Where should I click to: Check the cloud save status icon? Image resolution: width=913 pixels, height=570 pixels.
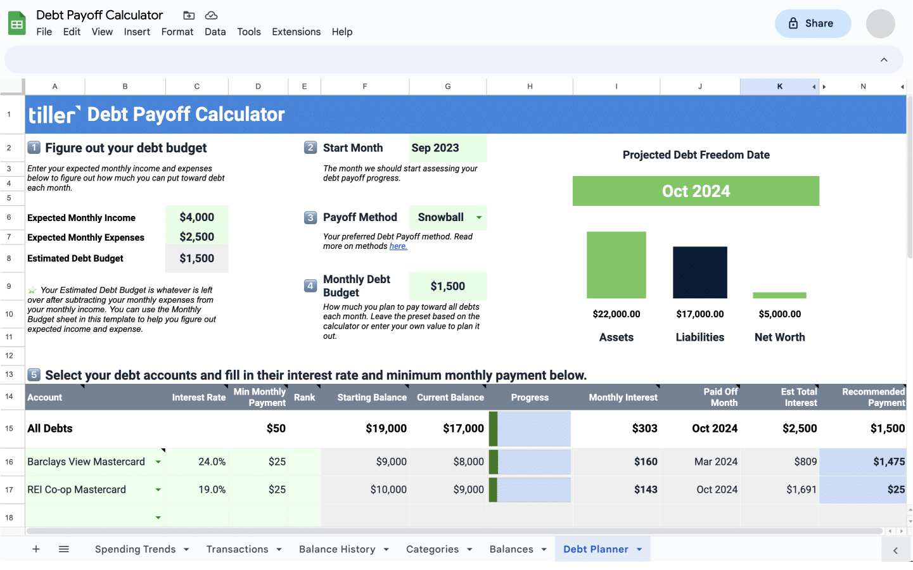coord(211,15)
